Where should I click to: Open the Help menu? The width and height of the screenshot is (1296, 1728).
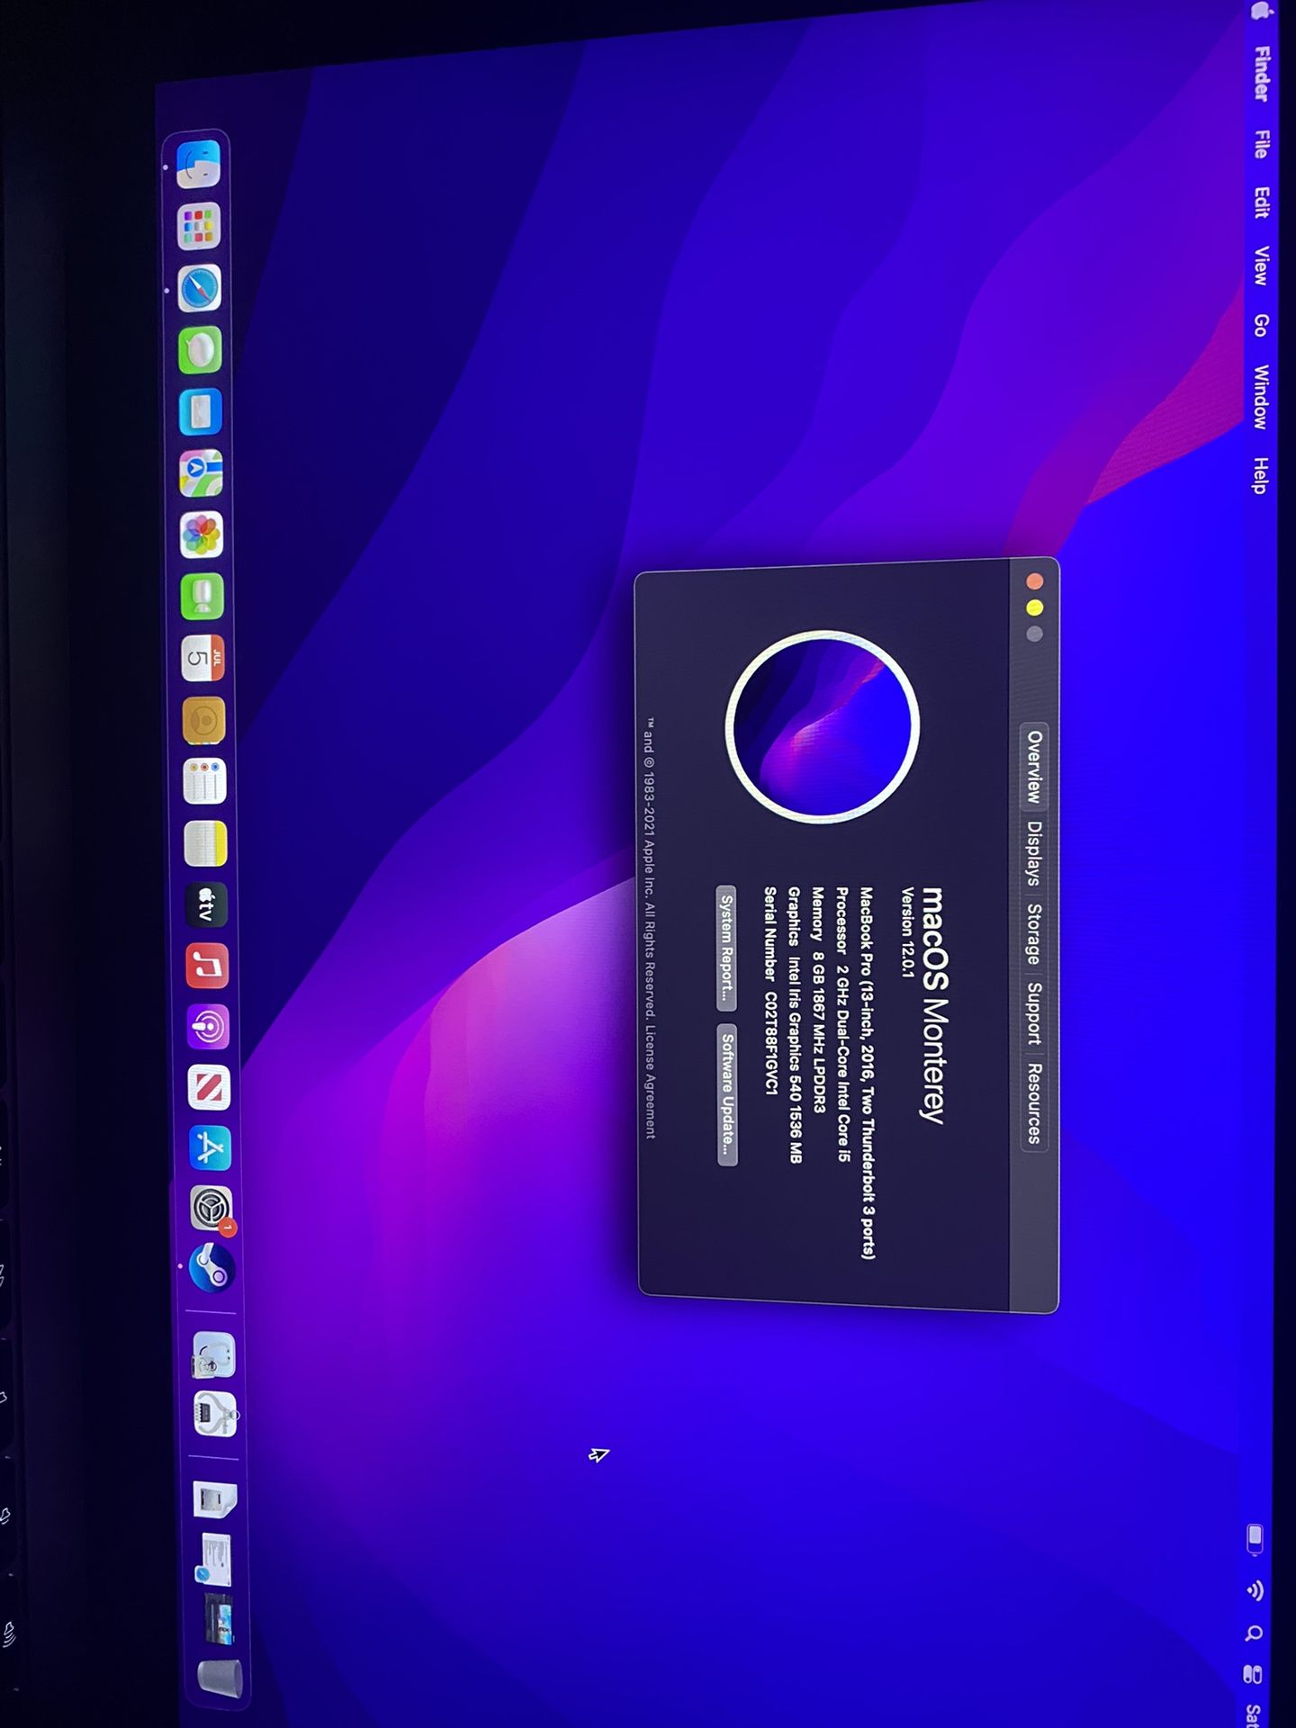pyautogui.click(x=1260, y=475)
